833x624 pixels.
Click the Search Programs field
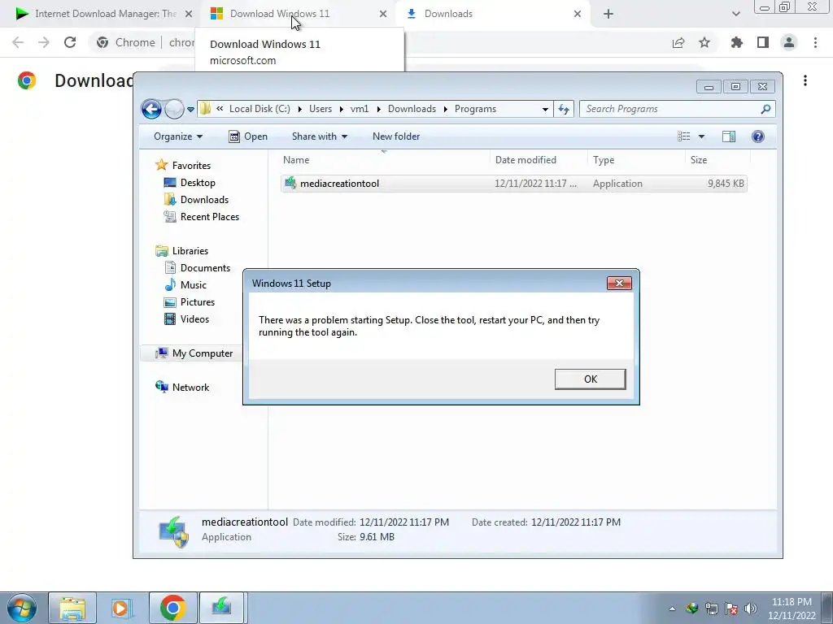(x=678, y=109)
